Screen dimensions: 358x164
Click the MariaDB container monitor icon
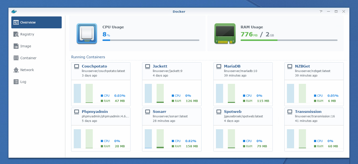click(x=219, y=66)
